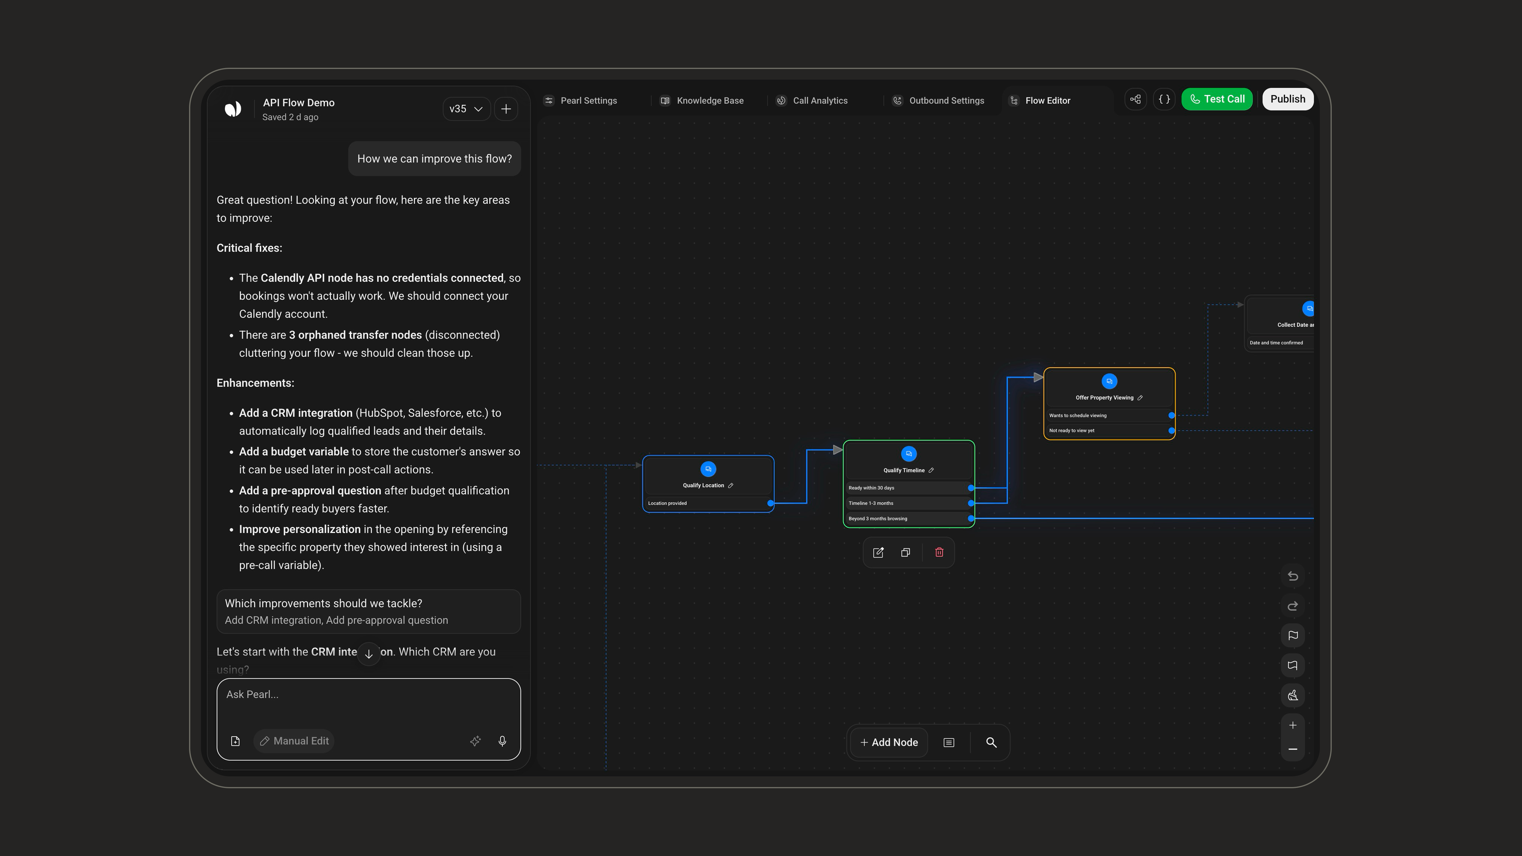Click the undo arrow on canvas toolbar

[1293, 576]
